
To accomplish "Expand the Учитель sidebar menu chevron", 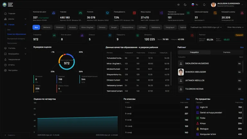I will pos(25,48).
